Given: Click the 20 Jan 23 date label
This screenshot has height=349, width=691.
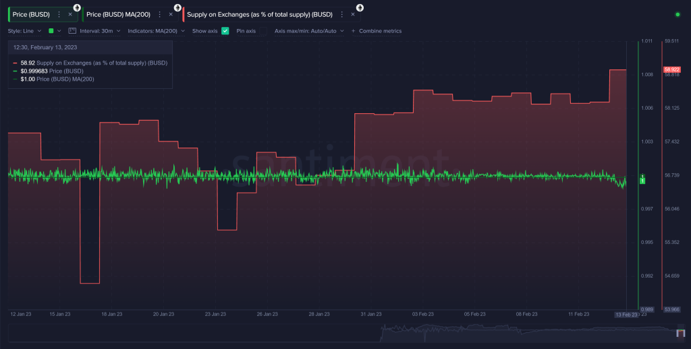Looking at the screenshot, I should (x=163, y=314).
